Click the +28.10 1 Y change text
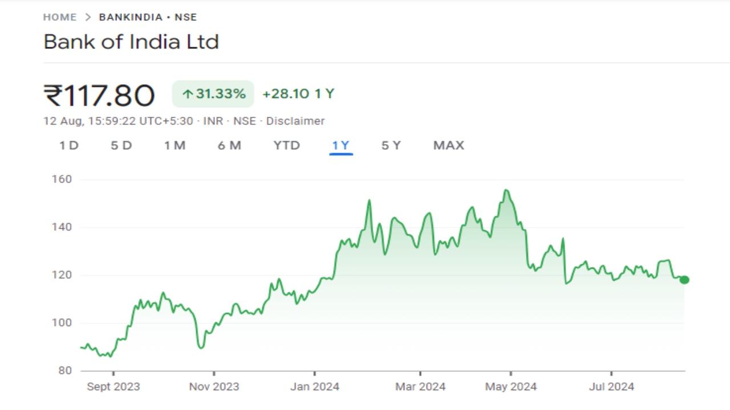The width and height of the screenshot is (730, 410). tap(298, 94)
